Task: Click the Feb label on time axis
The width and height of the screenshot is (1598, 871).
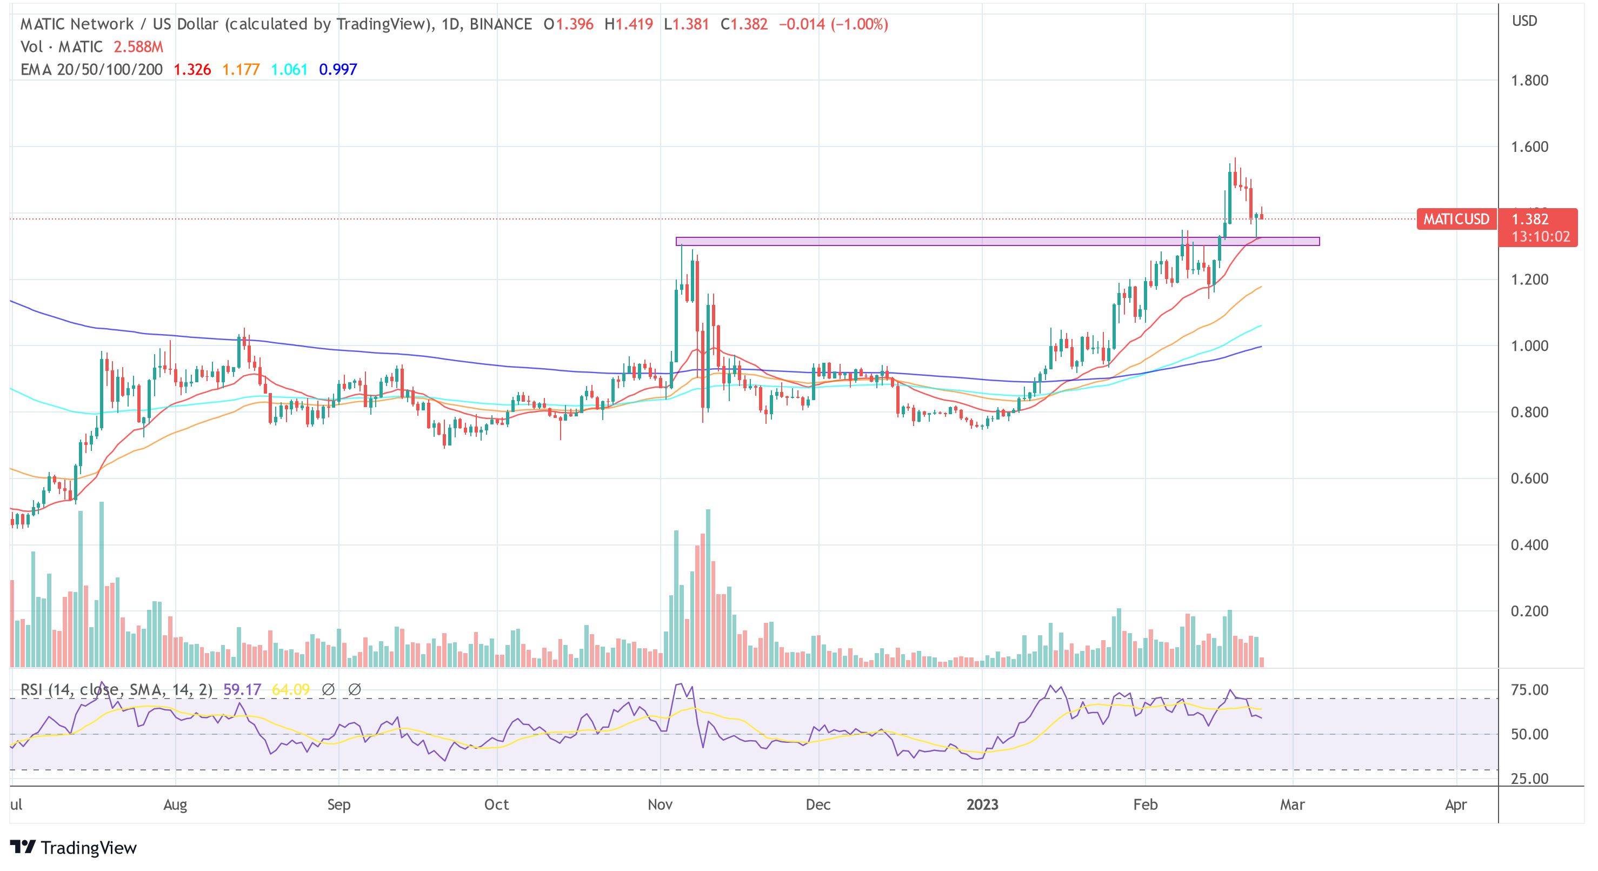Action: coord(1145,805)
